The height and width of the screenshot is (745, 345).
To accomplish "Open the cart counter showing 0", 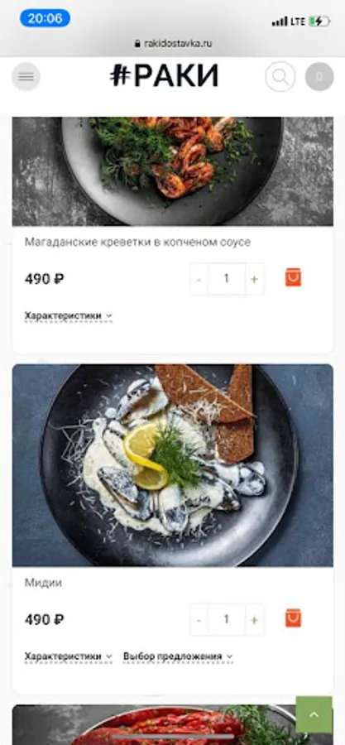I will coord(319,76).
